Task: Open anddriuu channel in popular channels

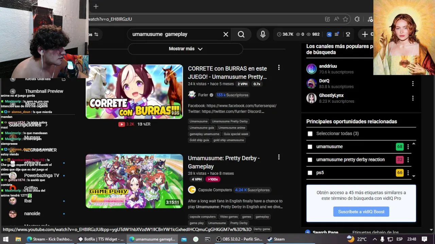Action: click(328, 66)
